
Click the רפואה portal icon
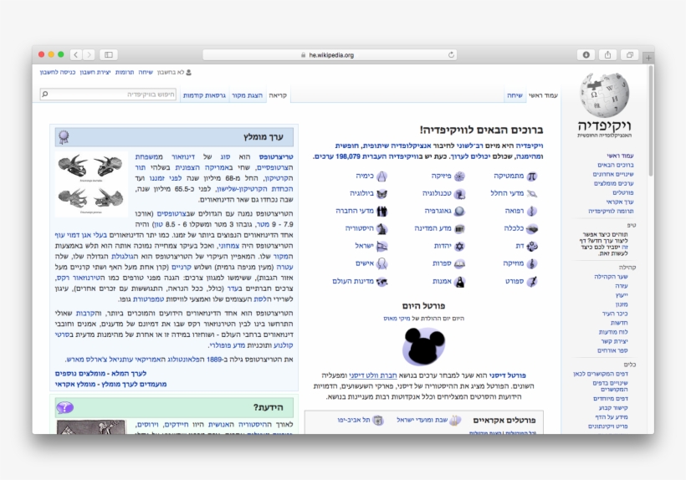(x=531, y=211)
